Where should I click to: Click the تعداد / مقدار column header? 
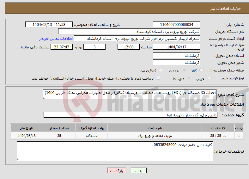coord(59,128)
